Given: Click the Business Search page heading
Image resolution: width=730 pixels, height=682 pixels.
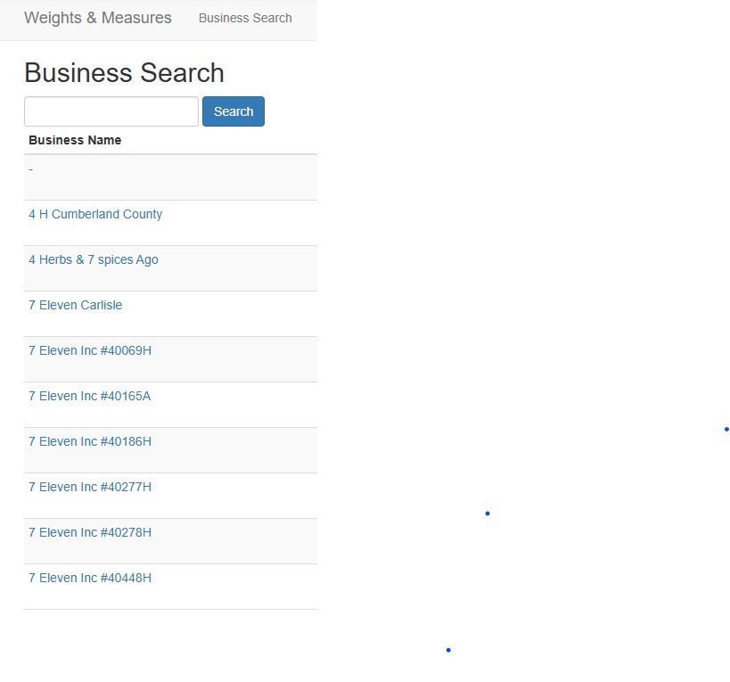Looking at the screenshot, I should tap(124, 73).
